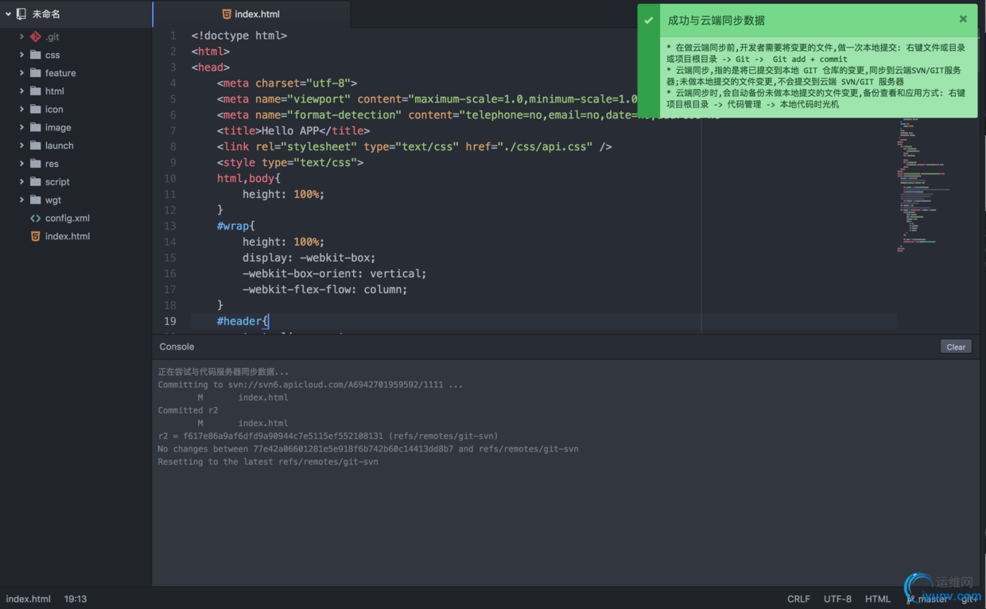Image resolution: width=986 pixels, height=609 pixels.
Task: Expand the css folder chevron
Action: (21, 55)
